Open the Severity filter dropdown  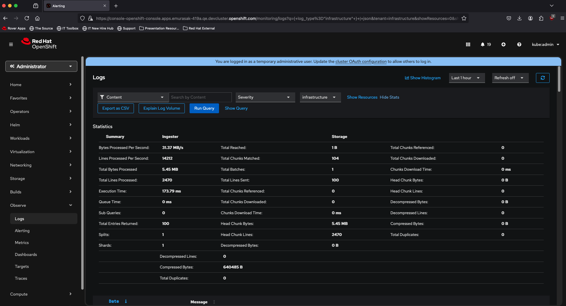pos(265,97)
